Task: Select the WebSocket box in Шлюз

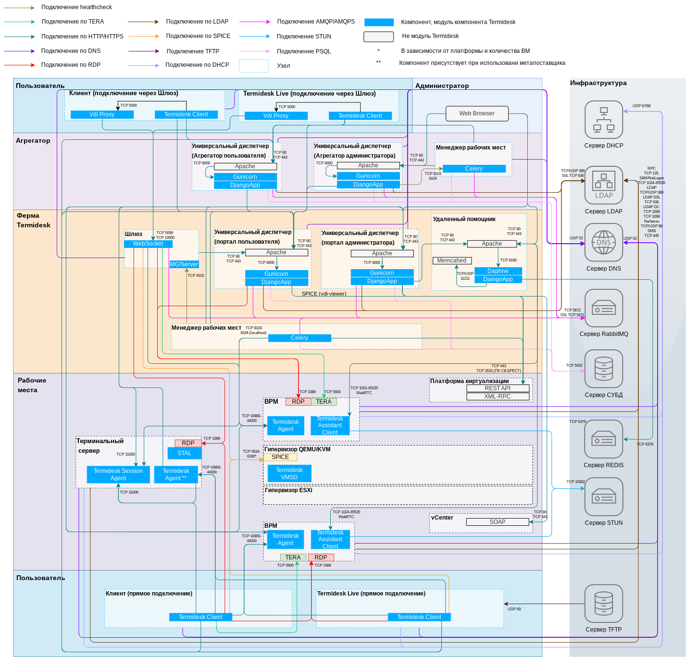Action: coord(148,244)
